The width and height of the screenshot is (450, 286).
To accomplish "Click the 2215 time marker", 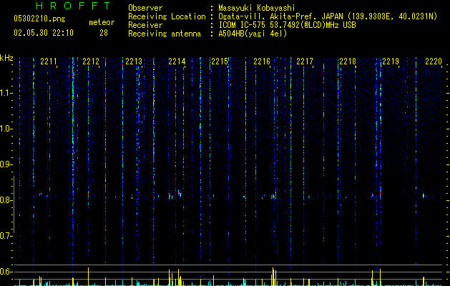I will point(220,61).
